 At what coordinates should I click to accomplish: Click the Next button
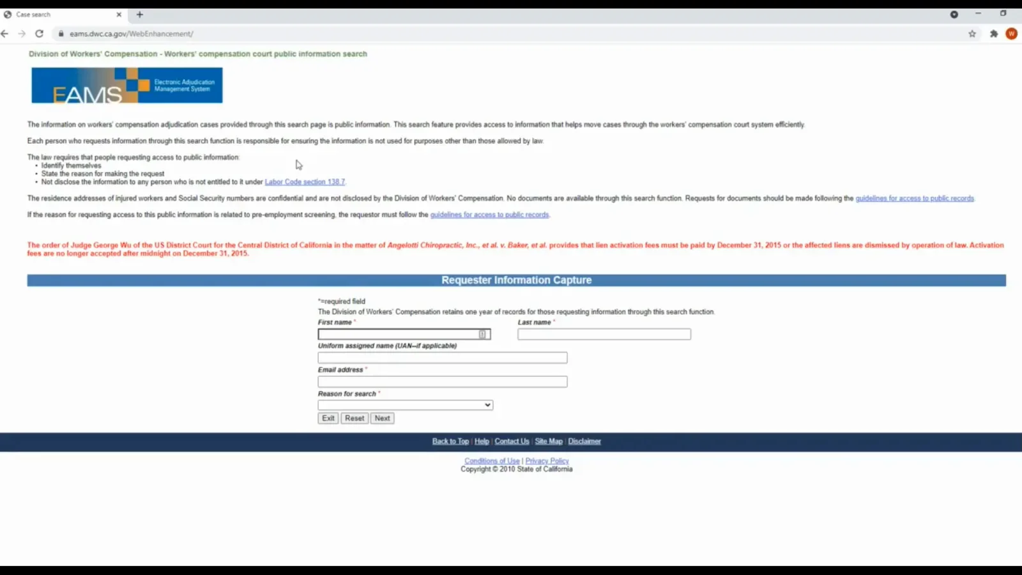click(x=383, y=418)
